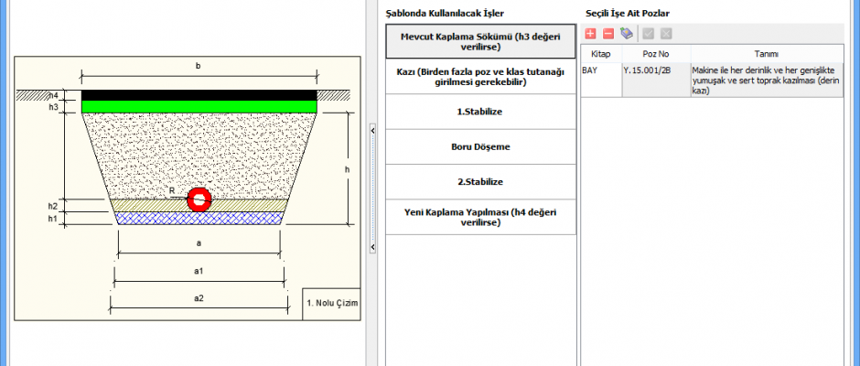Select the Kazı work item
This screenshot has height=366, width=860.
click(x=480, y=76)
